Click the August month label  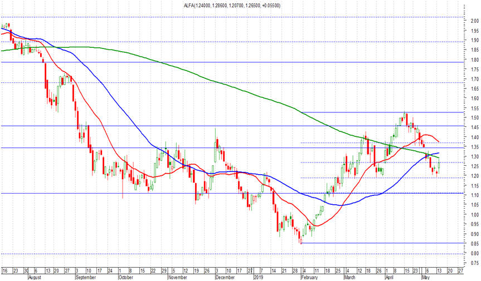click(35, 277)
